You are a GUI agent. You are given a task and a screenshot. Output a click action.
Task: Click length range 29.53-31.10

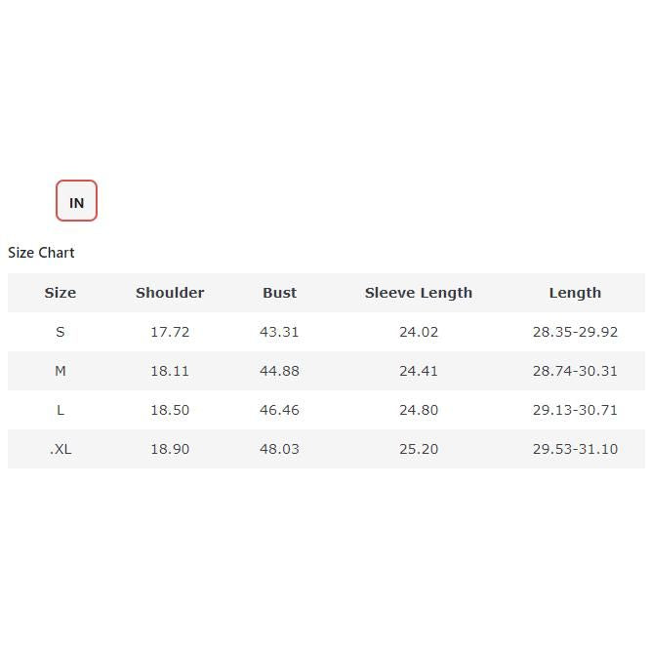[x=575, y=449]
